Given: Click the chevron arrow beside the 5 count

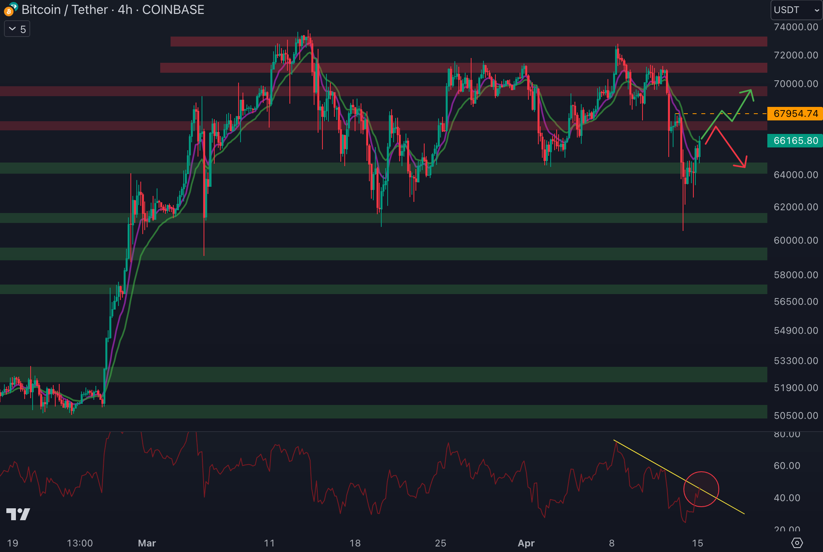Looking at the screenshot, I should click(12, 29).
